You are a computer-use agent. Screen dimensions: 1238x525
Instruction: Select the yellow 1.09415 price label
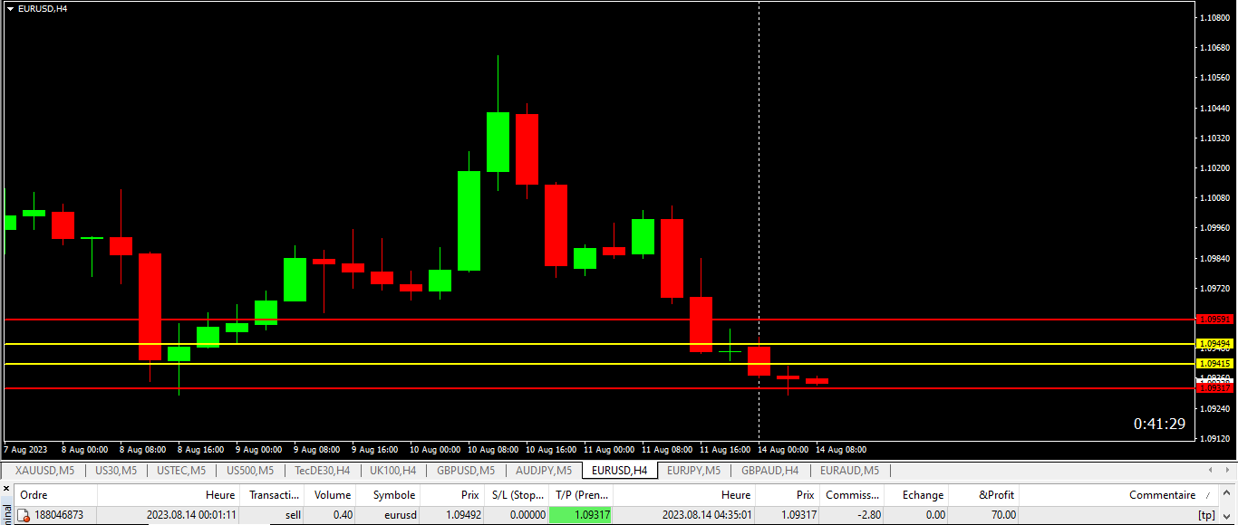pyautogui.click(x=1214, y=363)
